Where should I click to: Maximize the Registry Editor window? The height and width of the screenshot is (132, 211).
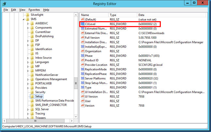coord(194,3)
